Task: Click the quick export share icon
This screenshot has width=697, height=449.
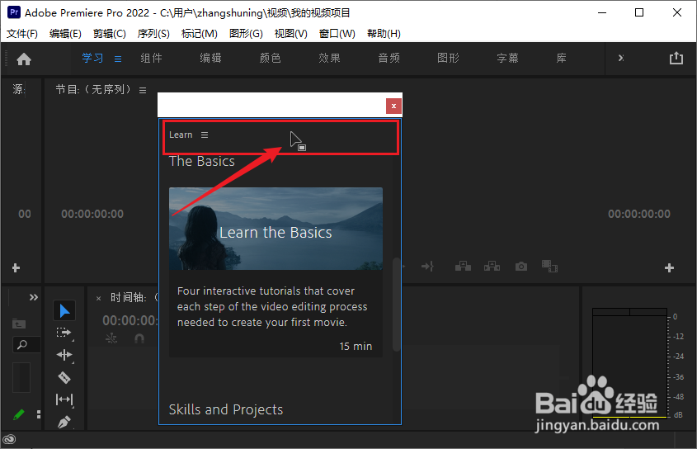Action: pos(676,58)
